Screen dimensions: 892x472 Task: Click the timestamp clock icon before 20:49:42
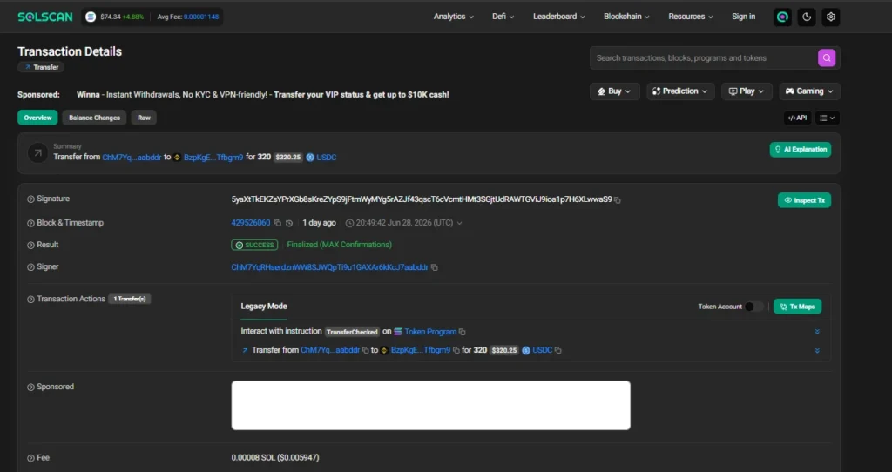point(349,223)
